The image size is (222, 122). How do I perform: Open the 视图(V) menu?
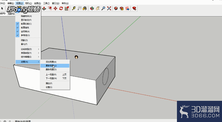20,3
